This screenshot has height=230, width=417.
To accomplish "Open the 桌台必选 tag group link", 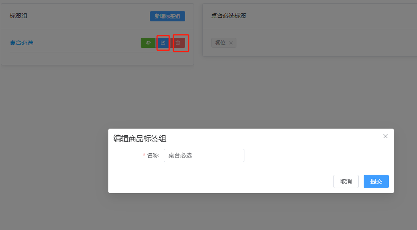I will [21, 43].
